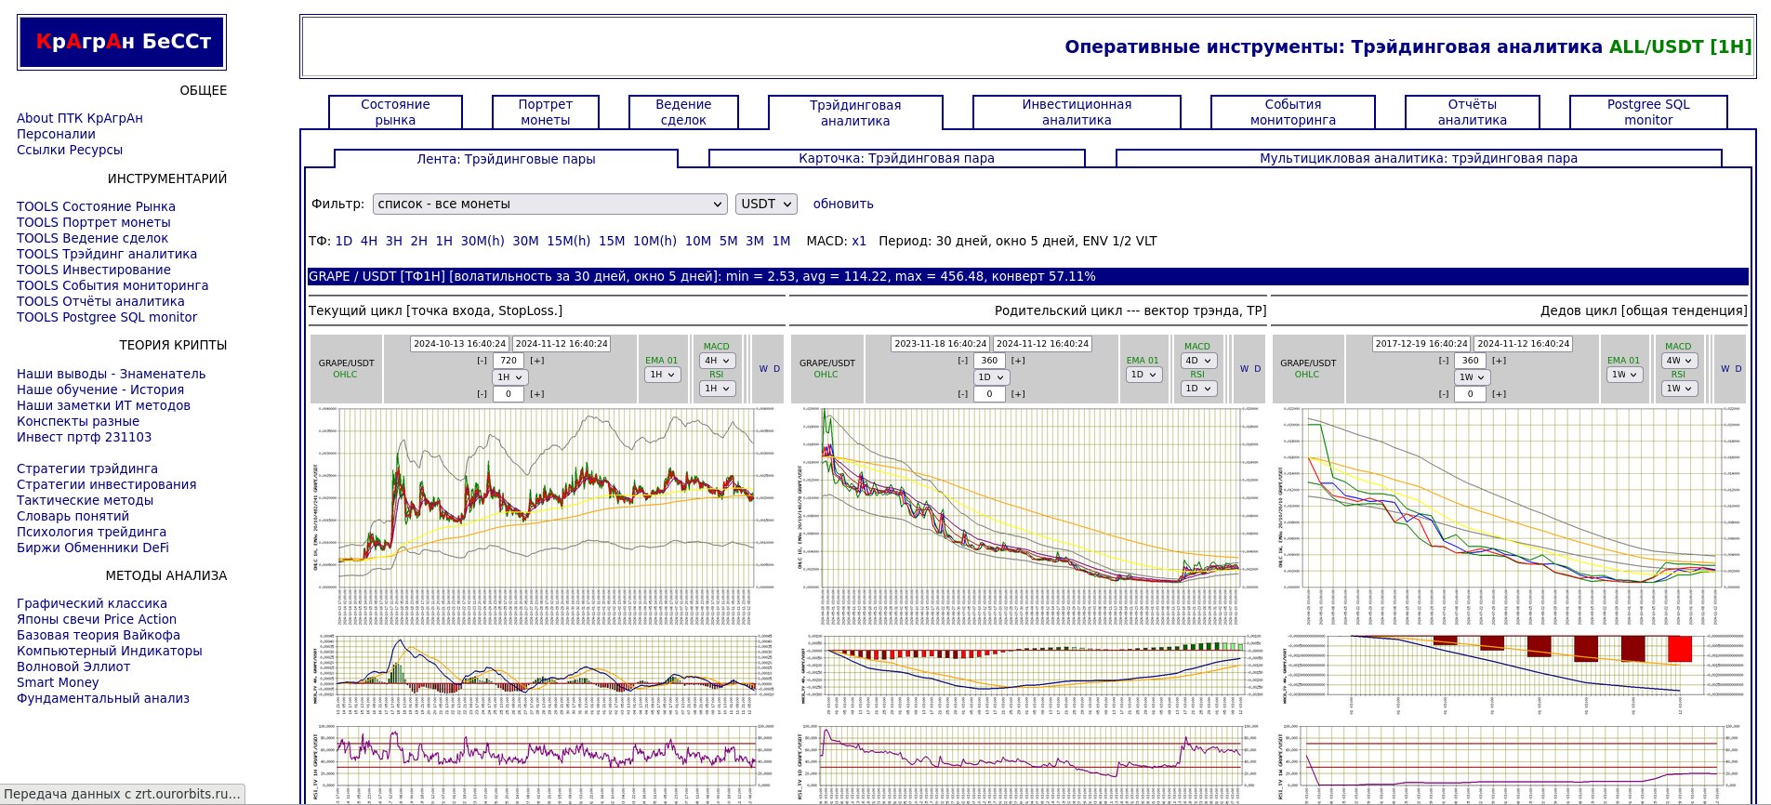This screenshot has width=1771, height=805.
Task: Click the 2024-10-13 start date field
Action: point(459,344)
